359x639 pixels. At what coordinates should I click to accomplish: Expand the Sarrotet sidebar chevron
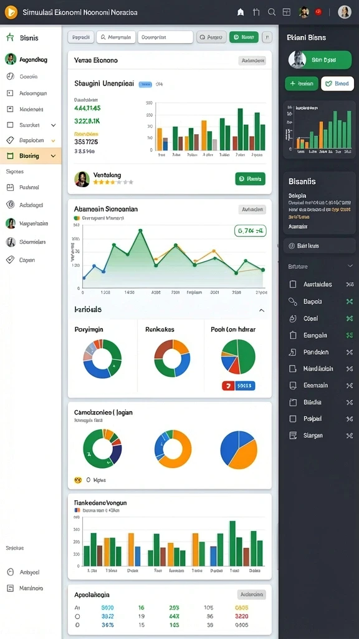tap(54, 125)
